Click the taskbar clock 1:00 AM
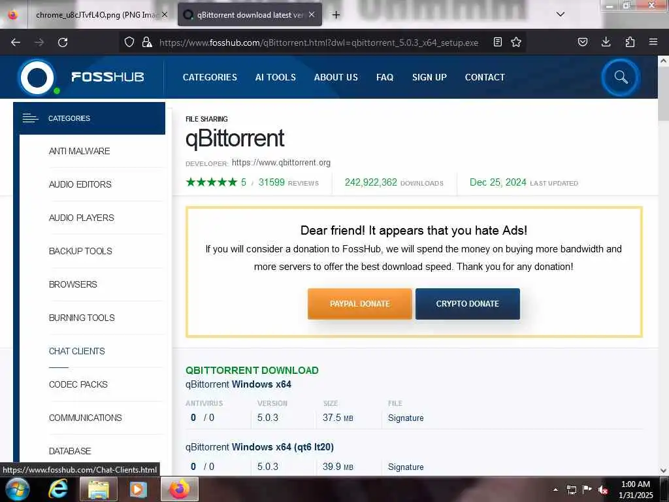The height and width of the screenshot is (502, 669). tap(636, 484)
